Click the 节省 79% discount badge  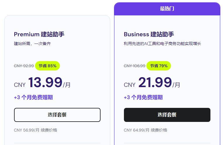(159, 66)
